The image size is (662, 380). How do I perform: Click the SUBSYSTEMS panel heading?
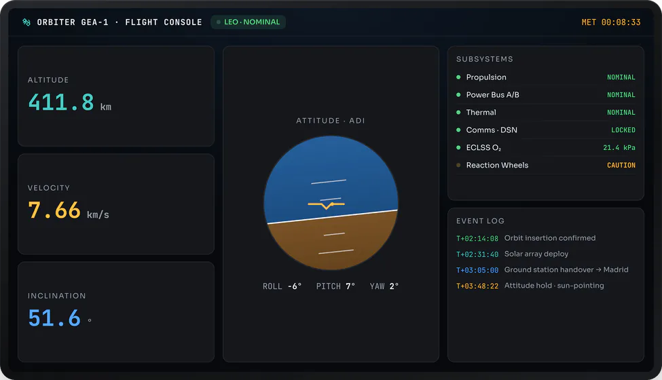pos(485,59)
